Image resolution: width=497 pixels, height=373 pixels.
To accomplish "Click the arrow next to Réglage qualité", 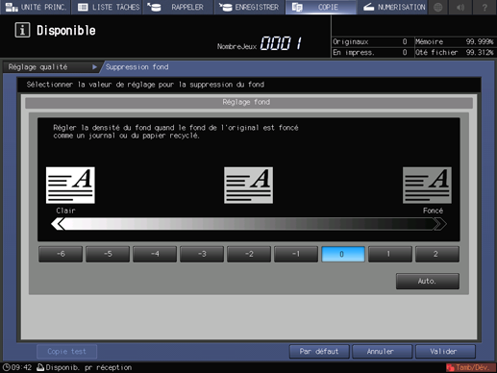I will tap(94, 67).
